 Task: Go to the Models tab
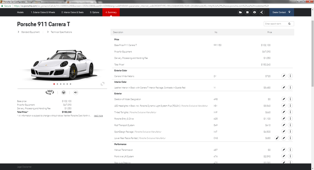point(20,12)
